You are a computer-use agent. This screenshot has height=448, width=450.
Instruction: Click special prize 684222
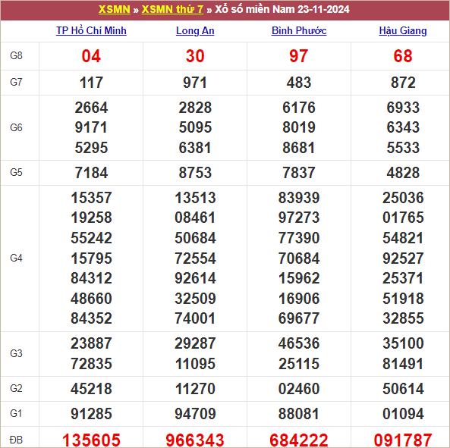299,440
